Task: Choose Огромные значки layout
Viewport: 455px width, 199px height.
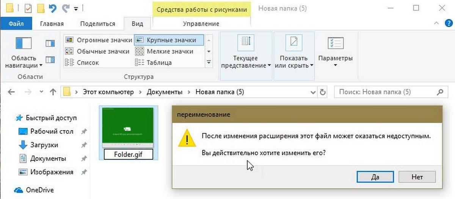Action: [x=99, y=40]
